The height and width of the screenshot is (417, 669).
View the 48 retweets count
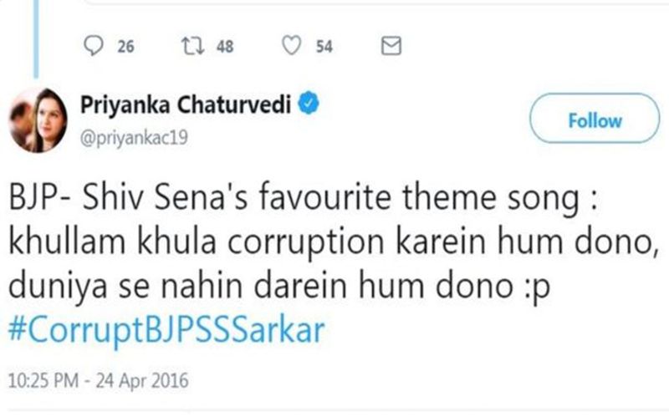point(225,48)
